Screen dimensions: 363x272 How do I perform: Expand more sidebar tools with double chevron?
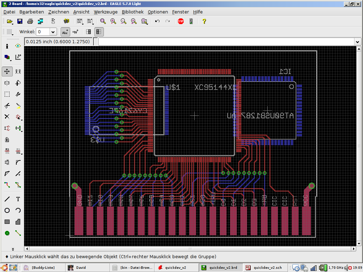[13, 249]
